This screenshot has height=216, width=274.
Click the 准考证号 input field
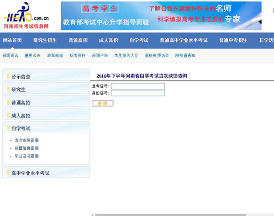pos(138,86)
